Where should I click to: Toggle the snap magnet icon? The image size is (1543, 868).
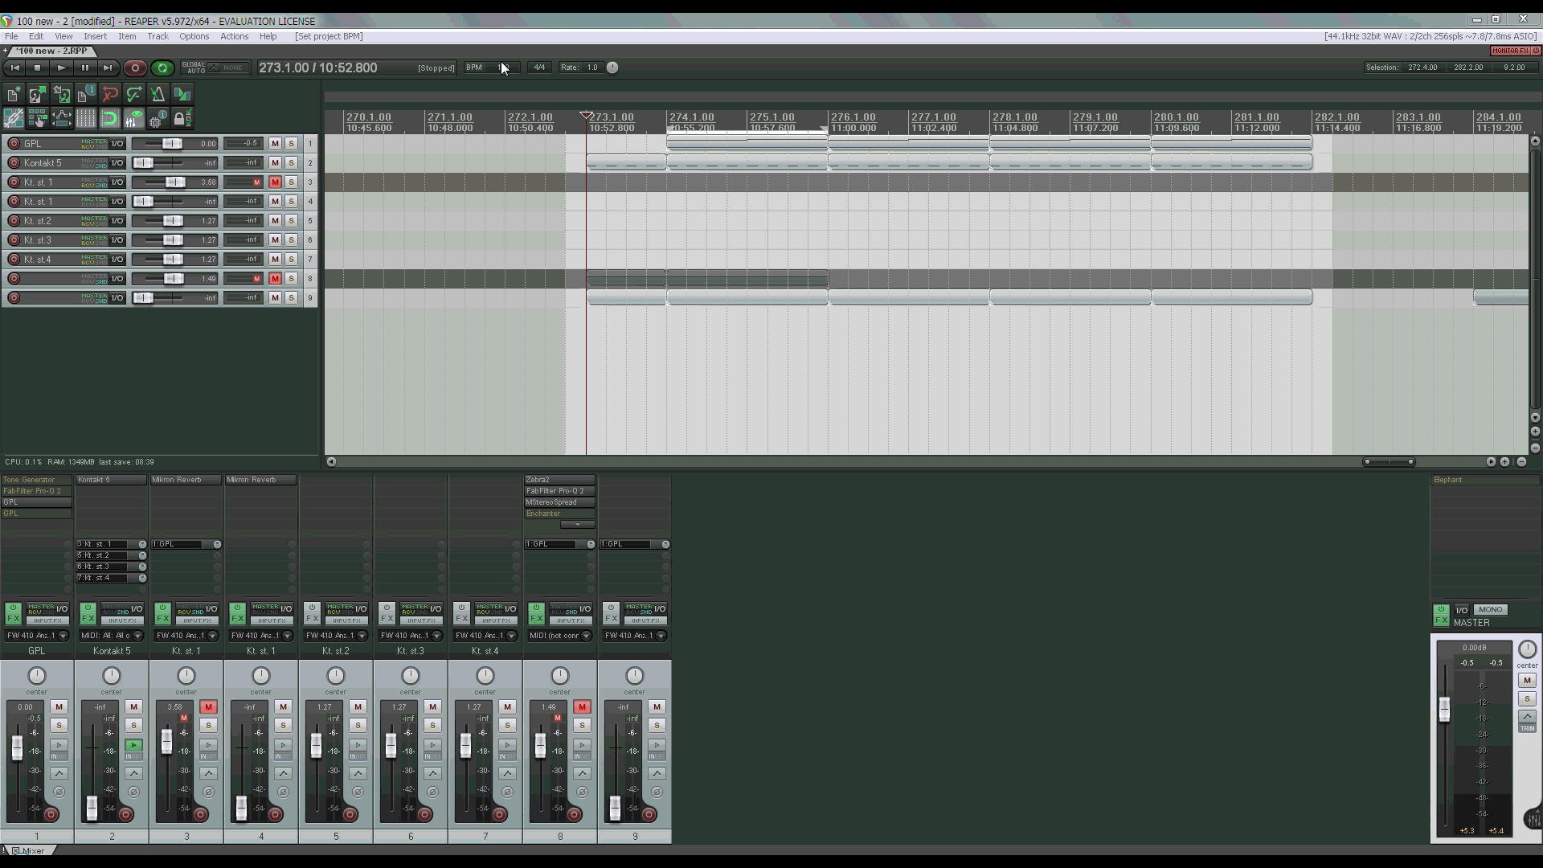pyautogui.click(x=110, y=119)
